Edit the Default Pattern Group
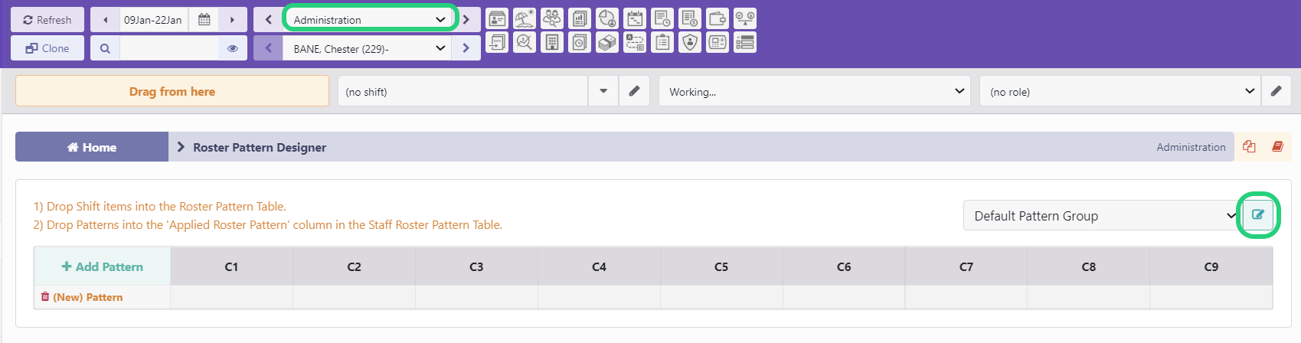1301x343 pixels. (x=1257, y=215)
